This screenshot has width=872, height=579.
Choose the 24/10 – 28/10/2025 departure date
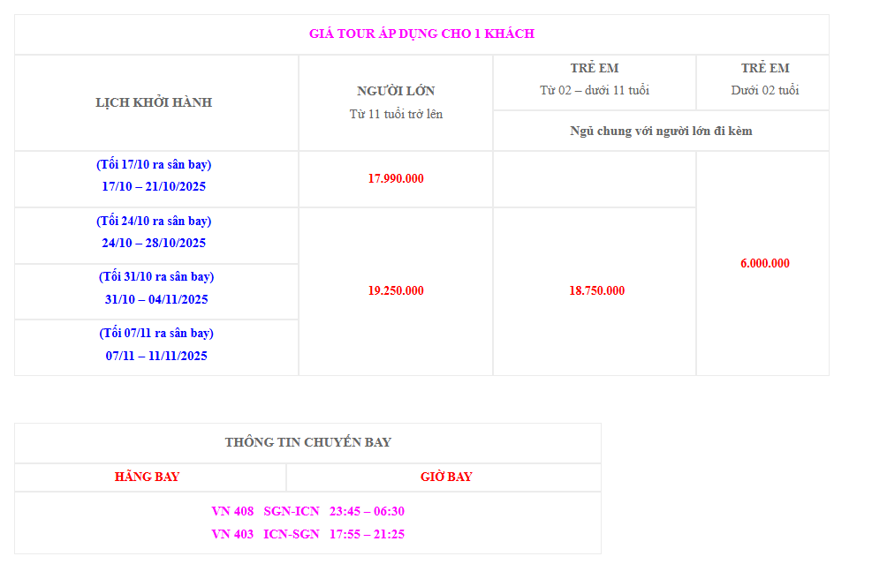[x=154, y=243]
